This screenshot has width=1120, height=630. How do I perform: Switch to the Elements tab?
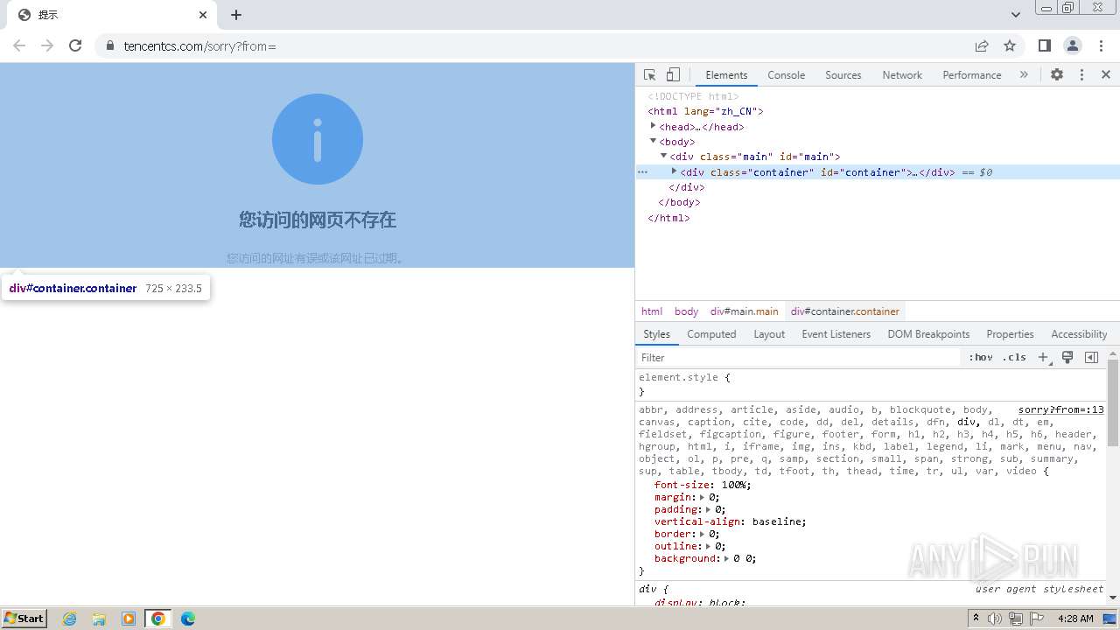coord(726,75)
